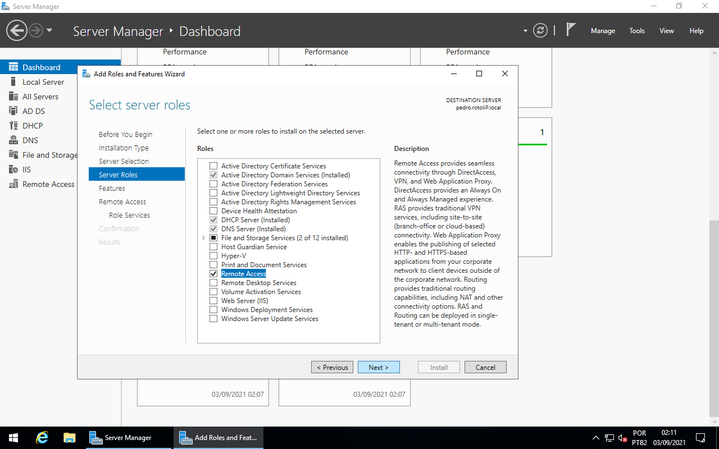Expand File and Storage Services role tree
Image resolution: width=719 pixels, height=449 pixels.
tap(204, 238)
